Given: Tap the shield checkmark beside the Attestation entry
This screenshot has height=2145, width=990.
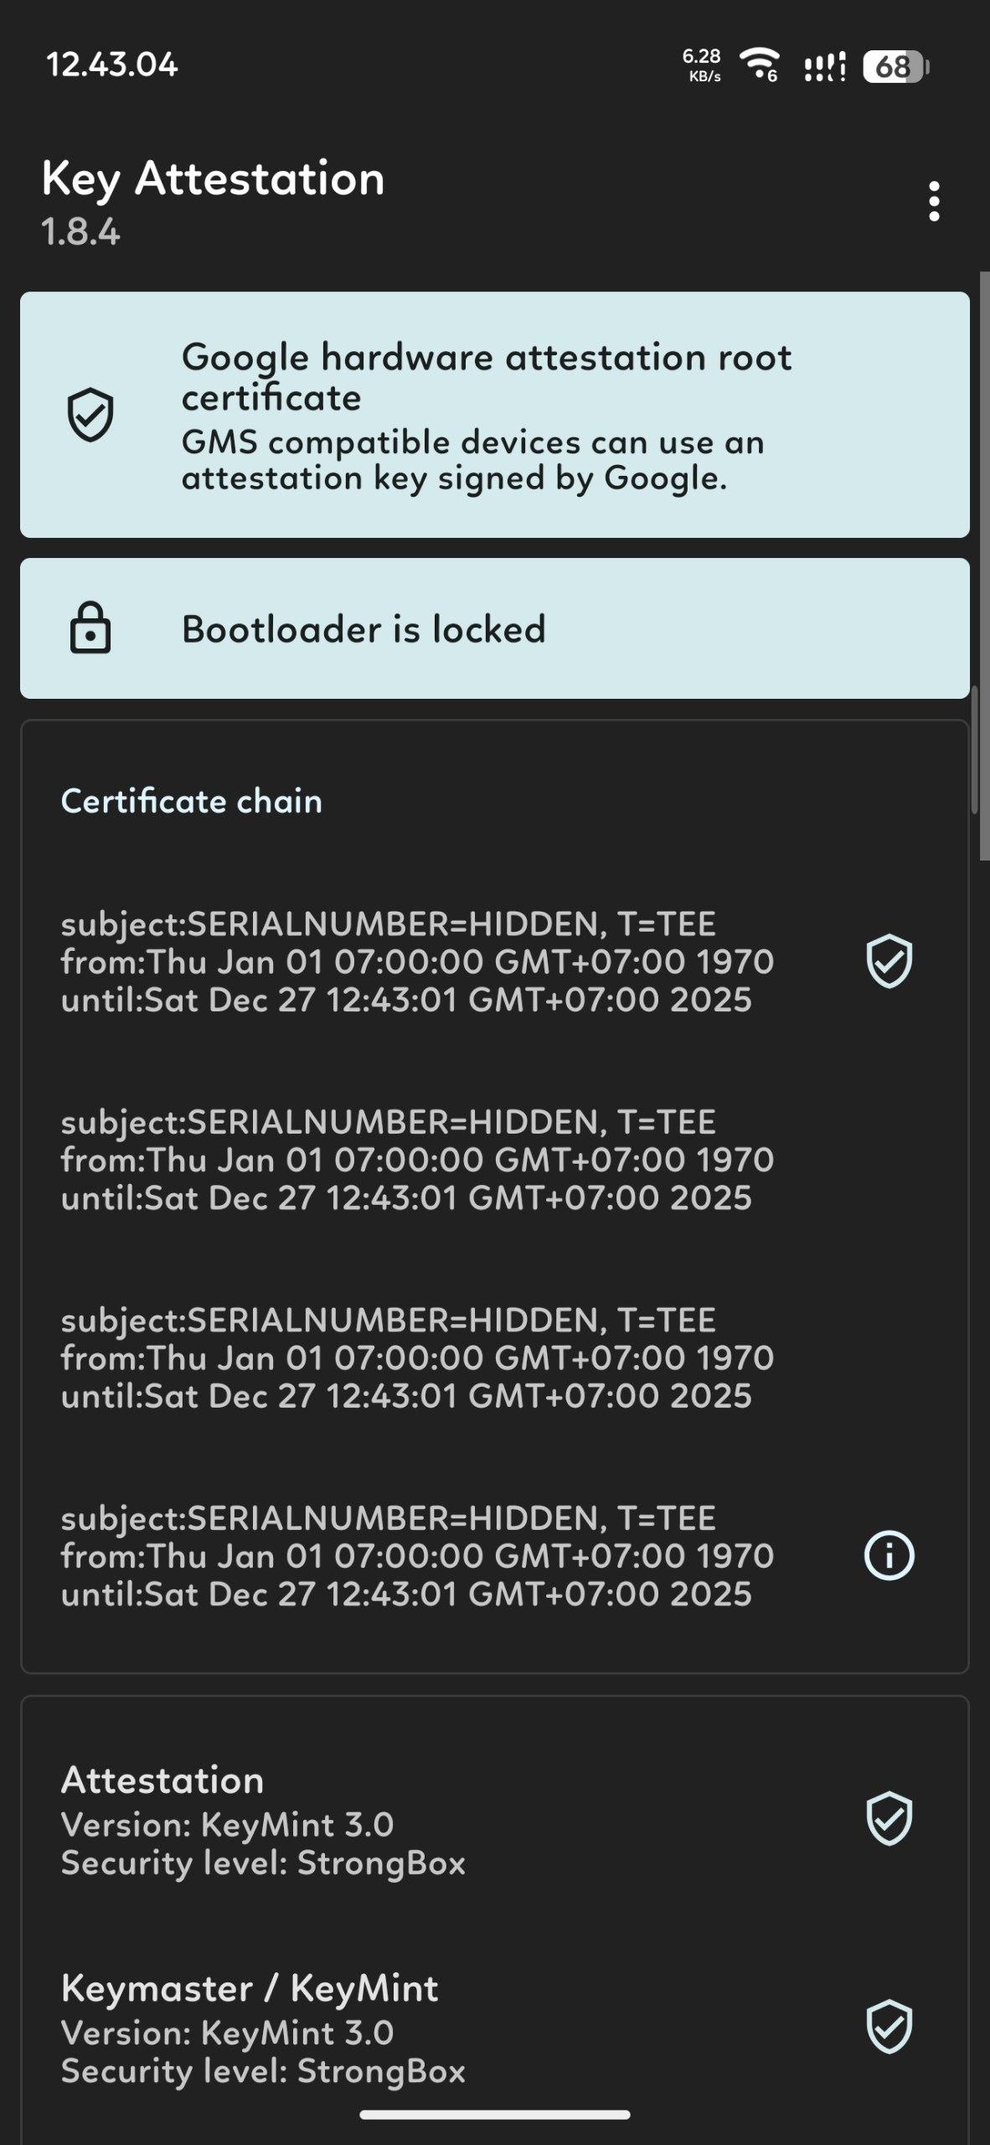Looking at the screenshot, I should (889, 1818).
